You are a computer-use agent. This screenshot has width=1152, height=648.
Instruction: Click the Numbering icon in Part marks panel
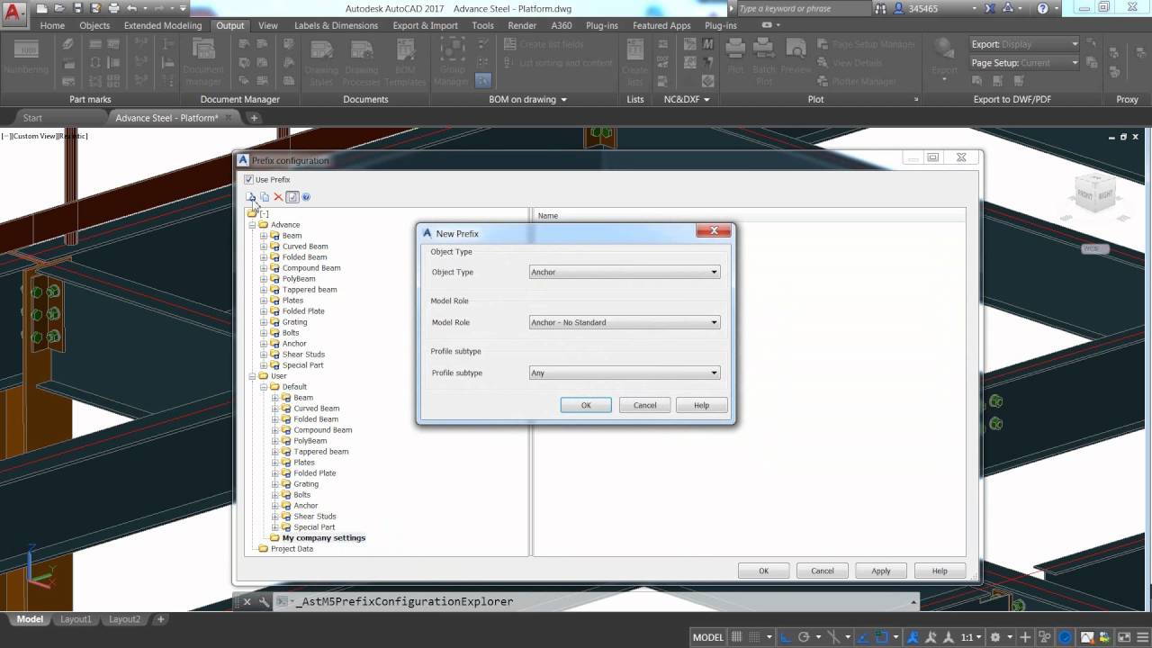tap(26, 58)
